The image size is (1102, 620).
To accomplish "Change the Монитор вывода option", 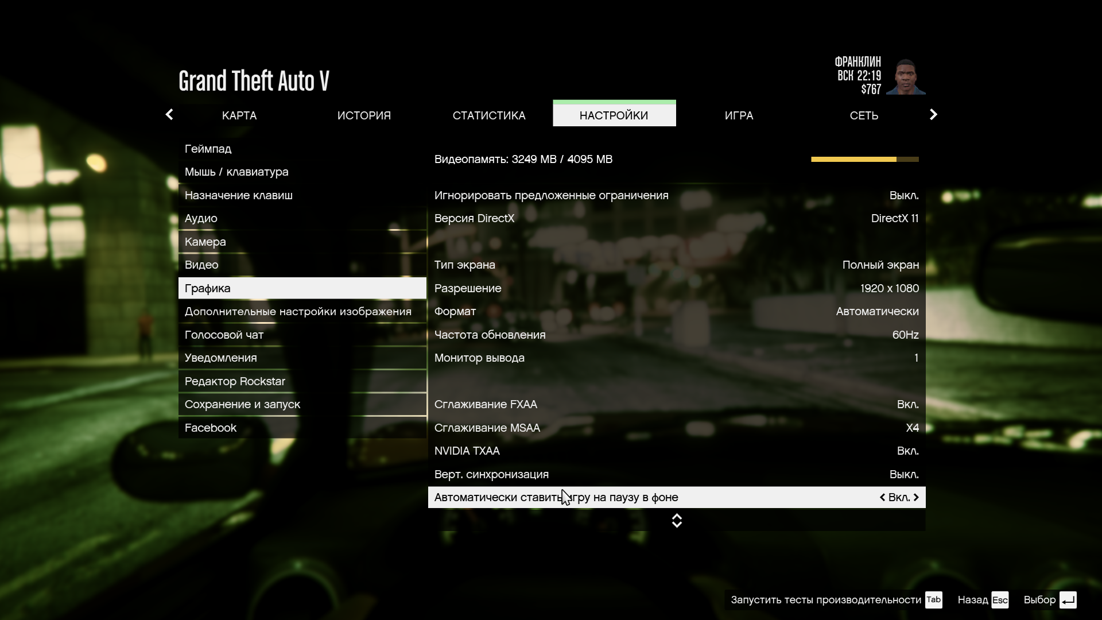I will [x=677, y=358].
